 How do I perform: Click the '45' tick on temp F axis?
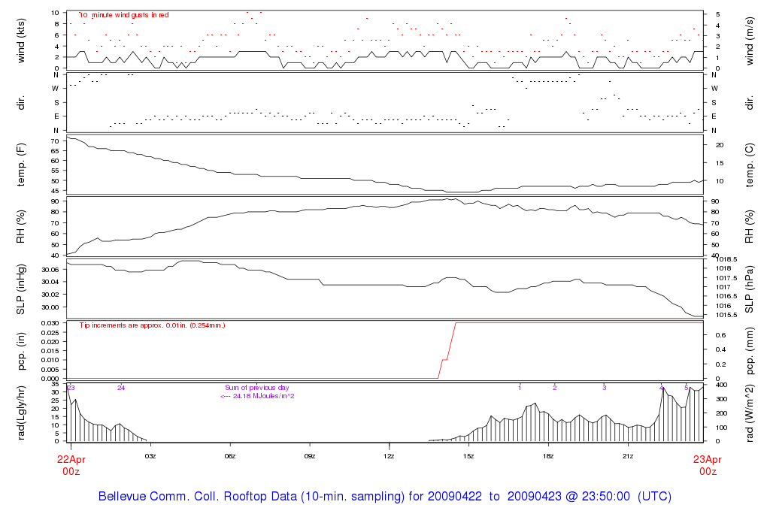pyautogui.click(x=55, y=191)
